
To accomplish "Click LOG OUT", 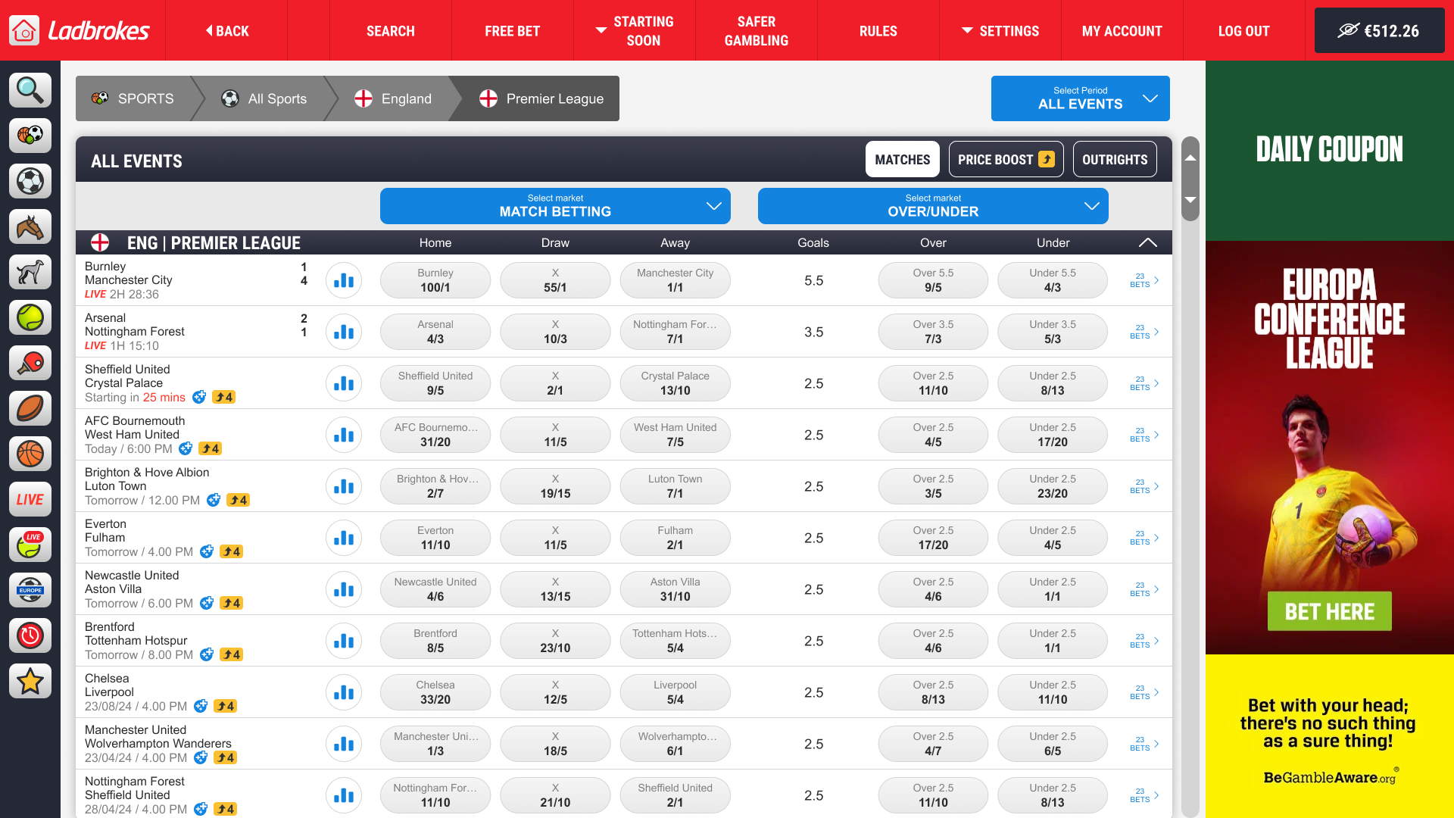I will coord(1244,30).
